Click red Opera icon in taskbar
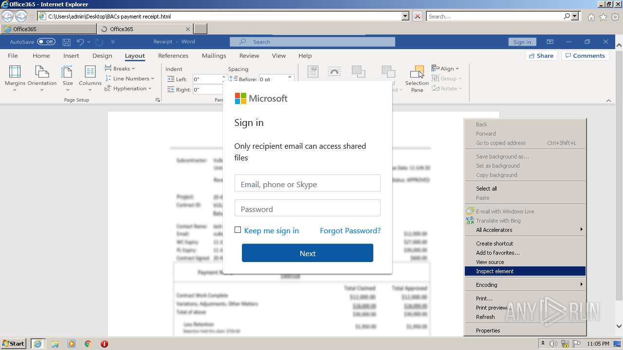 [x=104, y=344]
